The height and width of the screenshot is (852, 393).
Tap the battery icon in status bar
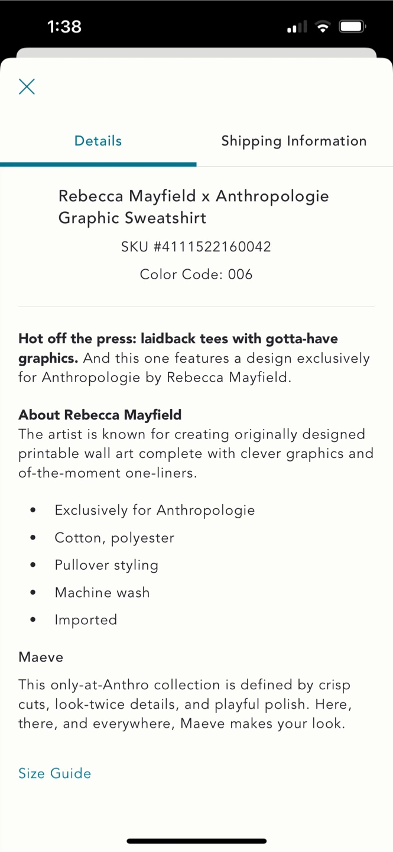[x=352, y=27]
